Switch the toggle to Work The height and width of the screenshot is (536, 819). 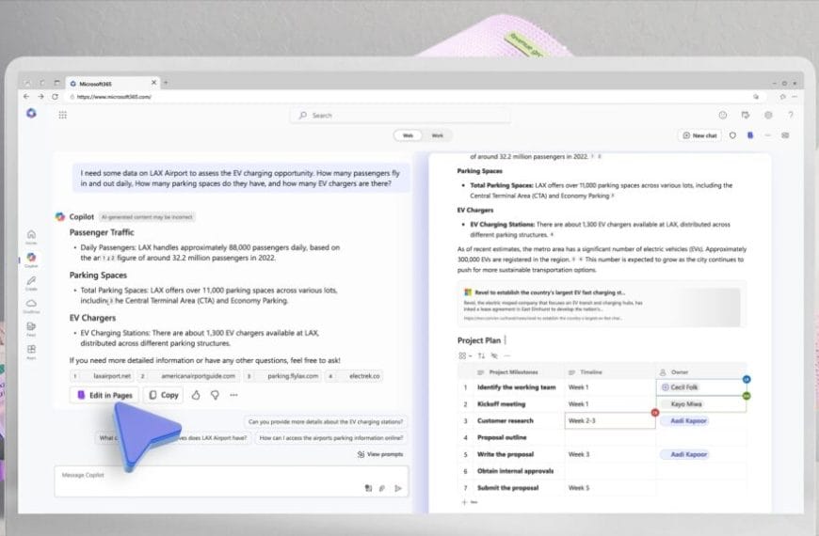click(x=437, y=135)
